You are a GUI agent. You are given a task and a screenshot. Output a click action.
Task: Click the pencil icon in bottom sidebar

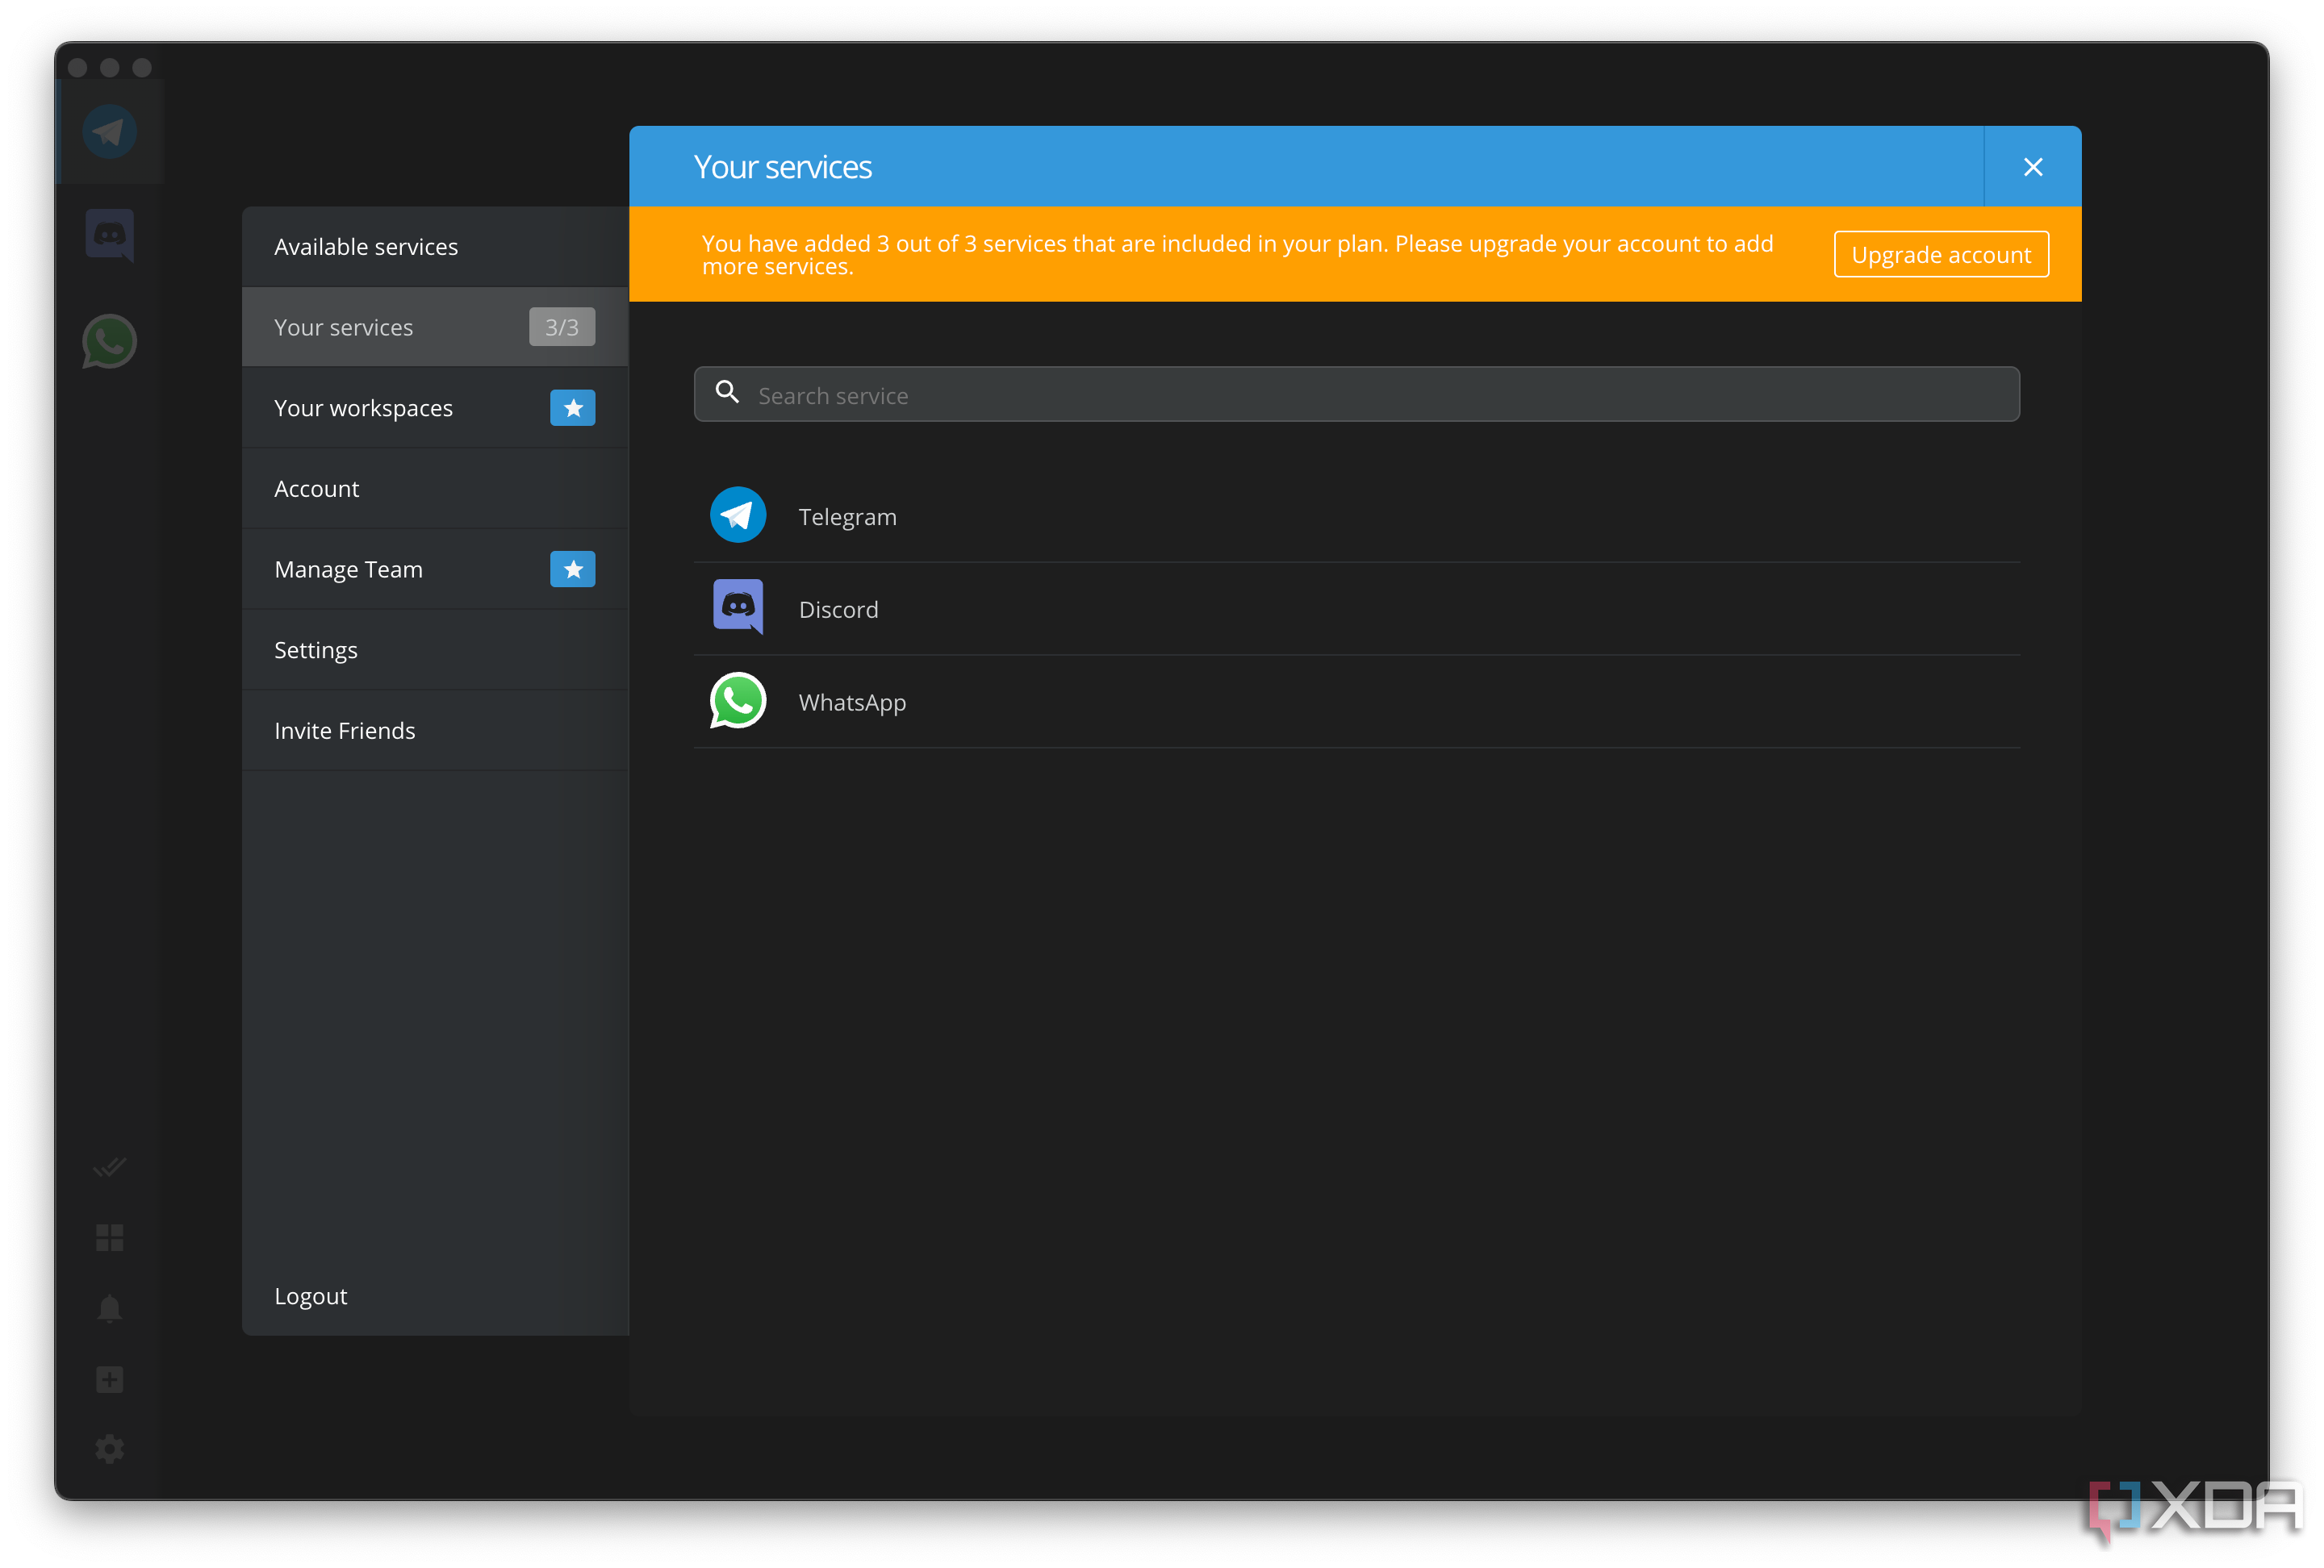pyautogui.click(x=108, y=1166)
